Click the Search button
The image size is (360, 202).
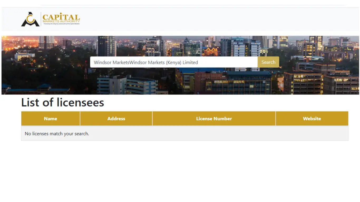pos(268,62)
